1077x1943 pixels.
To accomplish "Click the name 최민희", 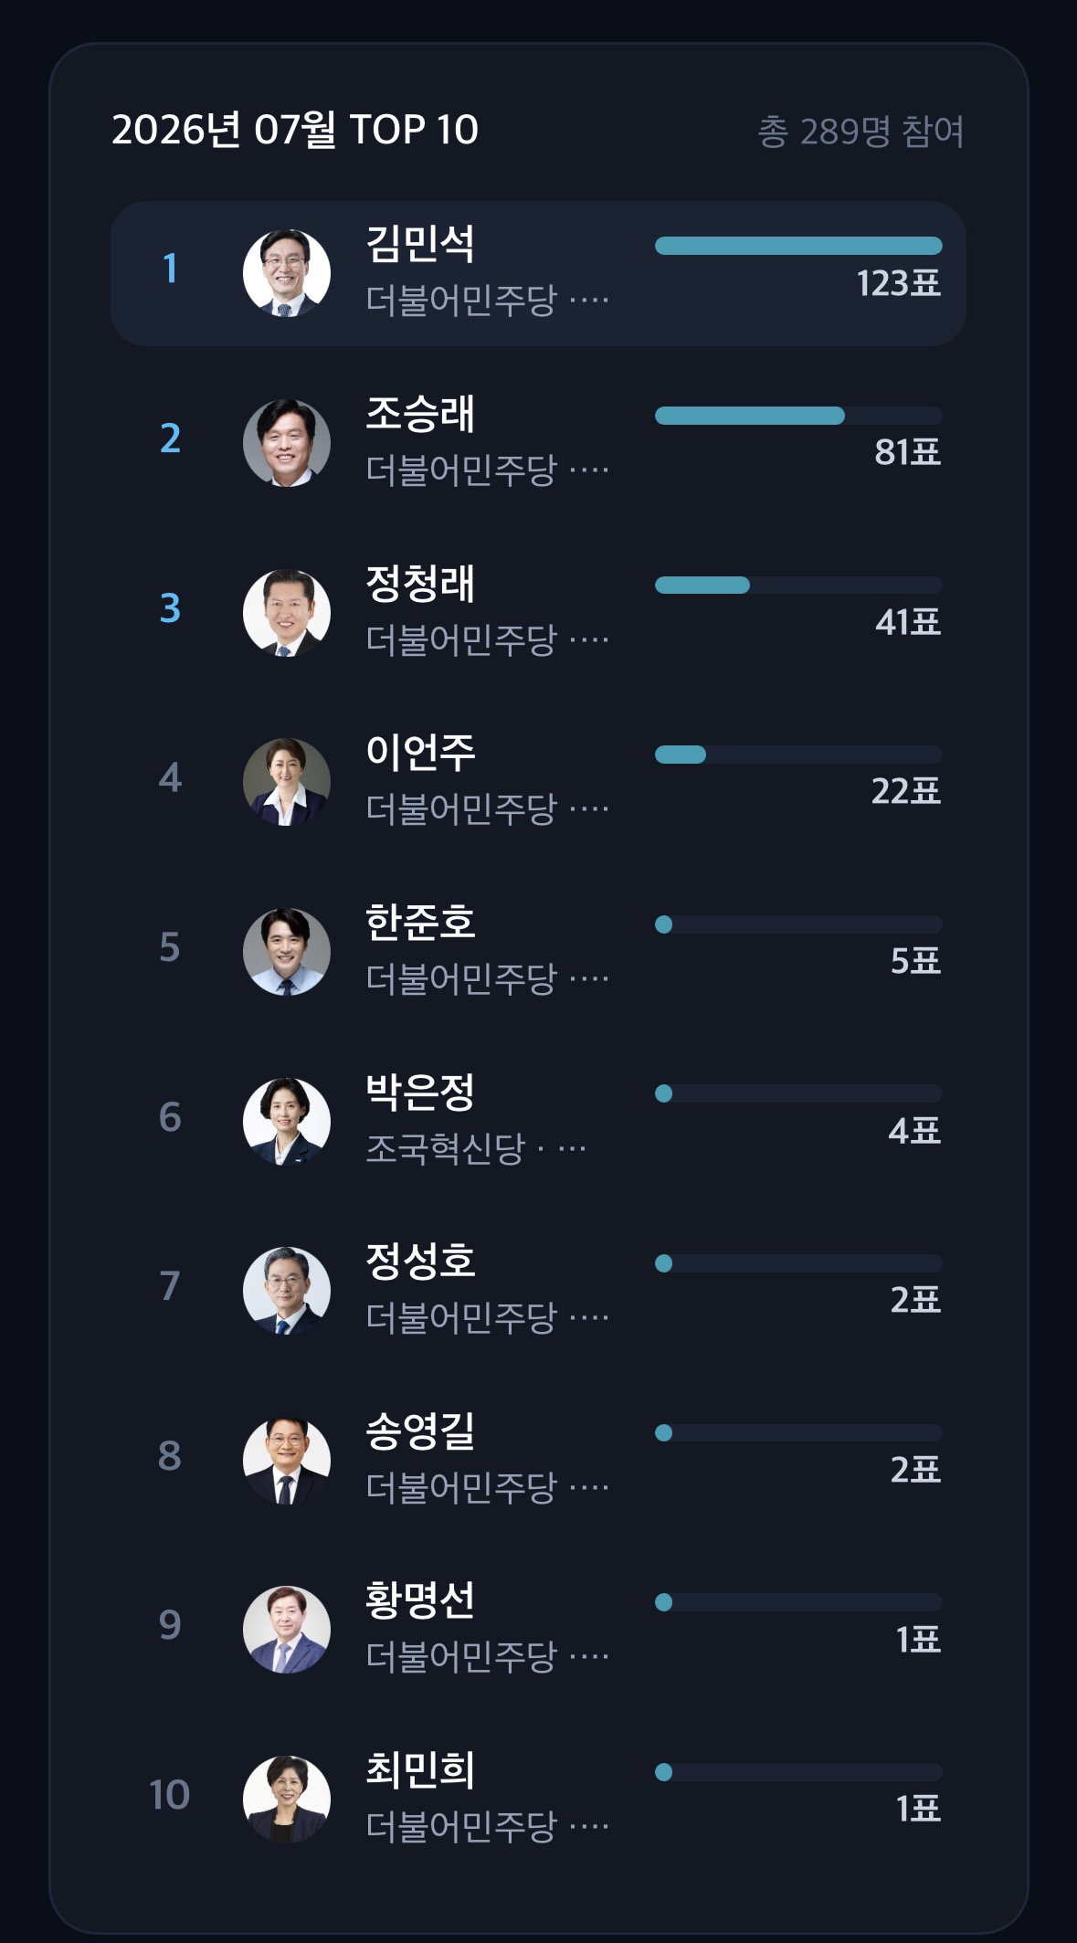I will [x=420, y=1770].
